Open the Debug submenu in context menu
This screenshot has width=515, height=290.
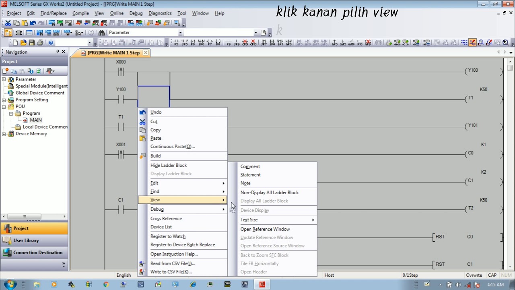(183, 209)
